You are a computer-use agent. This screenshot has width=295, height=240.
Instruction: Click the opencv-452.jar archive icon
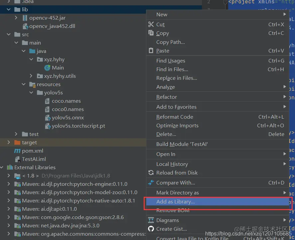25,18
